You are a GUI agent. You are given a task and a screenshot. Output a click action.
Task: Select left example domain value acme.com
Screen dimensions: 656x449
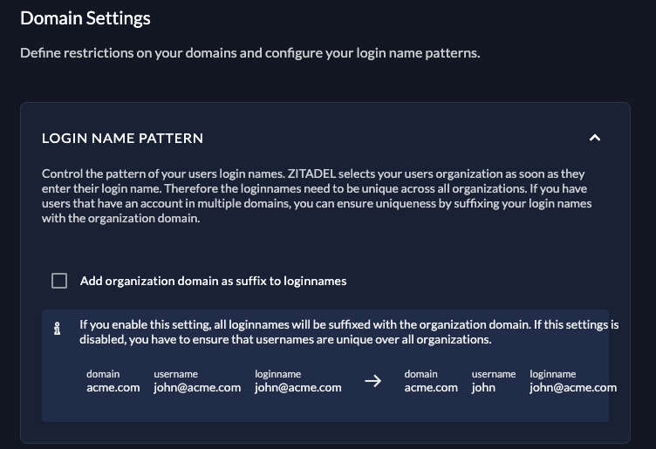click(x=113, y=388)
